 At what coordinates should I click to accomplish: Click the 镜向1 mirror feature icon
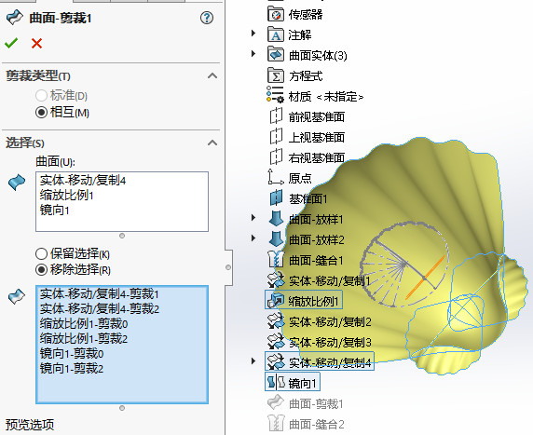[x=276, y=382]
